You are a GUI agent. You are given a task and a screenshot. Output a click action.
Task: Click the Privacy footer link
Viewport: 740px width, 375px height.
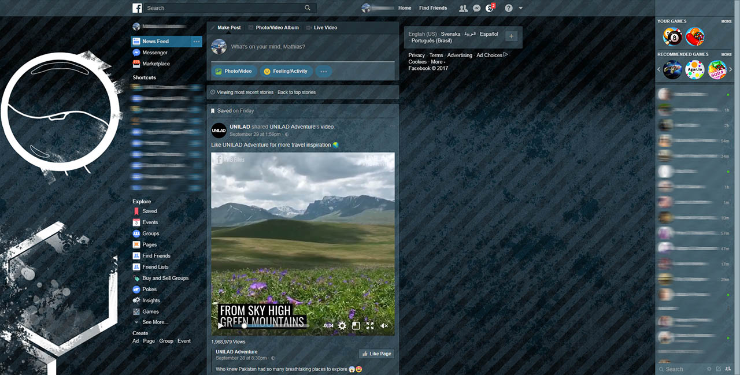point(416,55)
